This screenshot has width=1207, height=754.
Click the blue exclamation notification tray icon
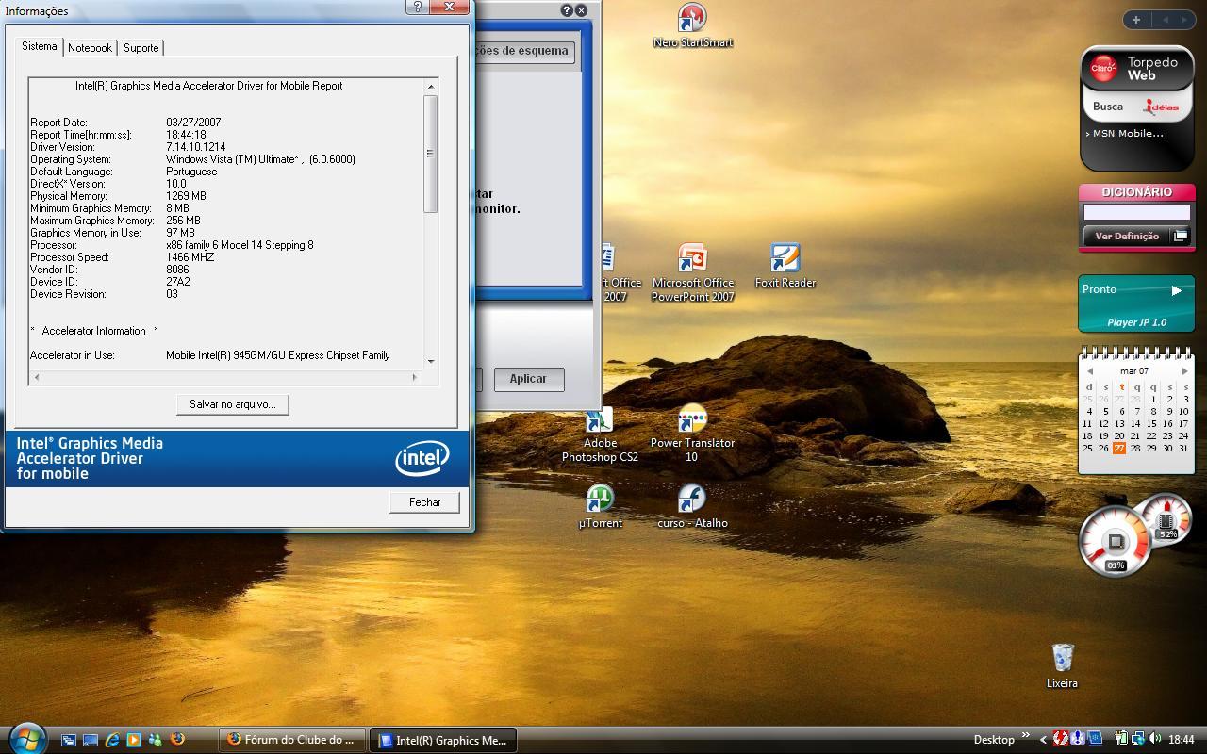coord(1078,739)
